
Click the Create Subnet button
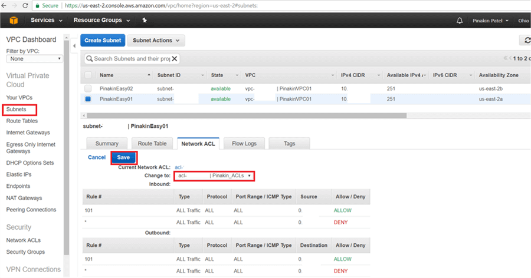(x=103, y=40)
